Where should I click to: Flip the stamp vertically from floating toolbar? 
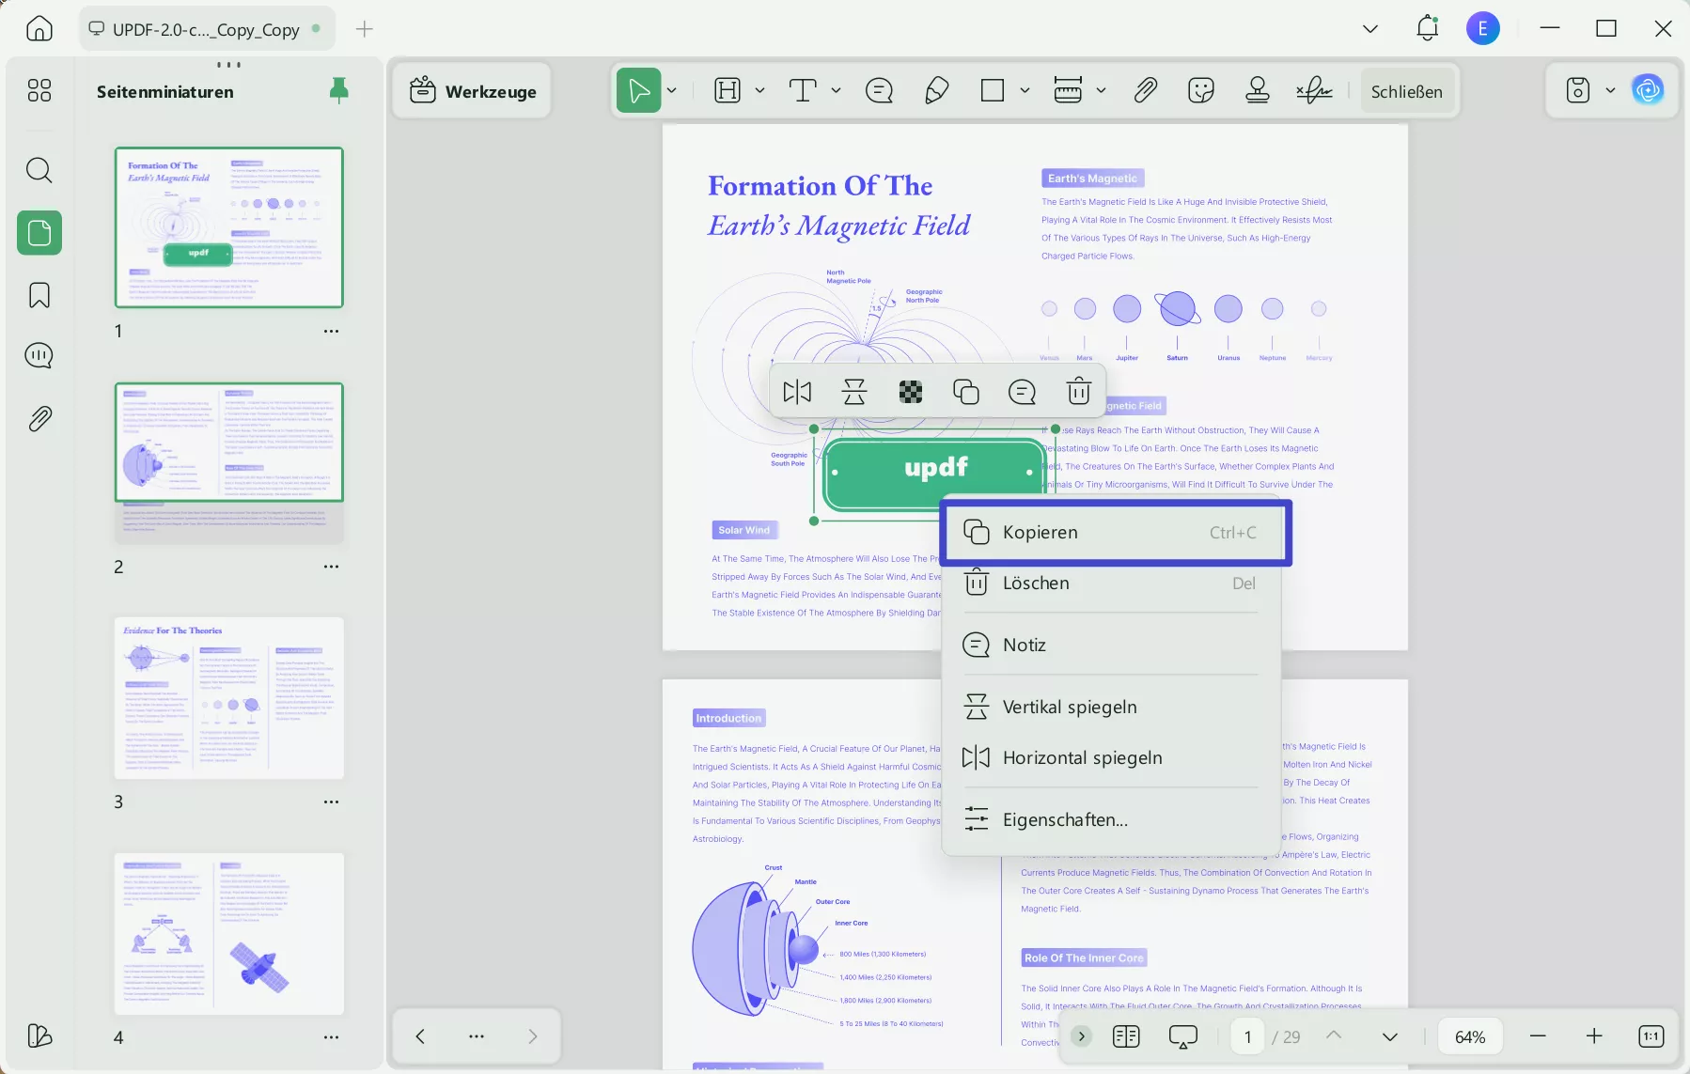point(854,391)
